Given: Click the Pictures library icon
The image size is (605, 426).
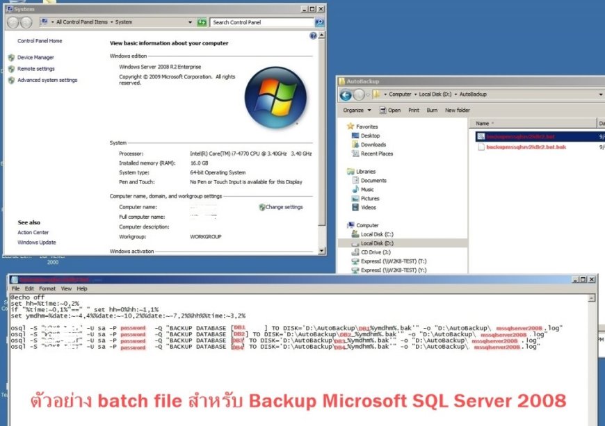Looking at the screenshot, I should click(355, 198).
